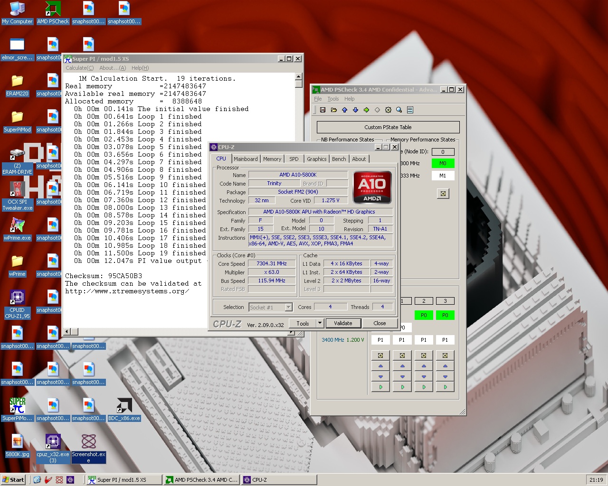The width and height of the screenshot is (608, 486).
Task: Select the 5800K.jpg desktop file
Action: 17,446
